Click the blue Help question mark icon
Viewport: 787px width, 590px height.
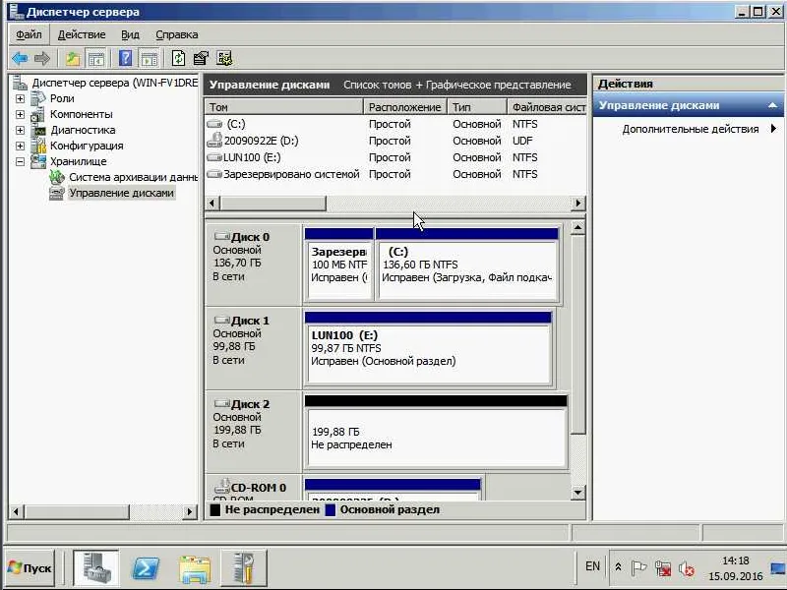tap(126, 58)
